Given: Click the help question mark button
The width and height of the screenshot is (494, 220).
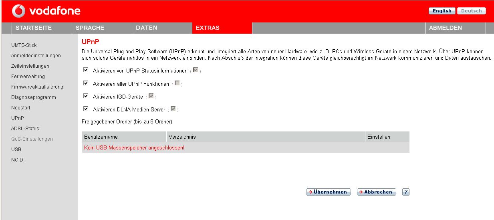Looking at the screenshot, I should [x=405, y=192].
